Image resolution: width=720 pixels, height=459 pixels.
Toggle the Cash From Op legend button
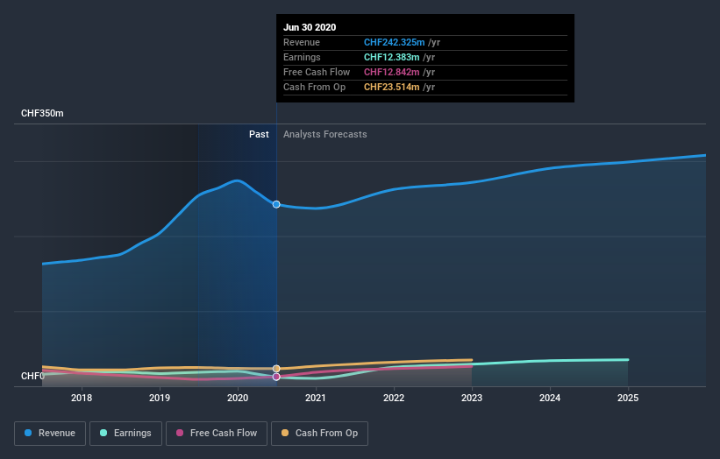pos(319,434)
